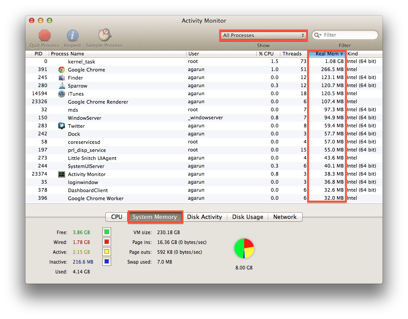Open the Inspect info icon

[x=73, y=35]
